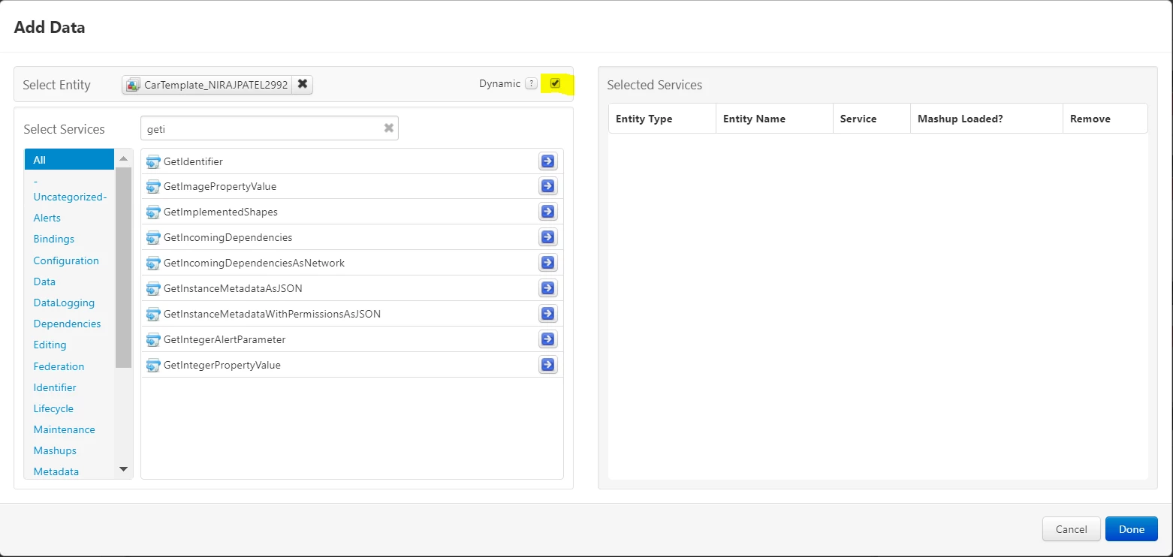Select the GetIncomingDependenciesAsNetwork service name
This screenshot has height=557, width=1173.
coord(255,263)
